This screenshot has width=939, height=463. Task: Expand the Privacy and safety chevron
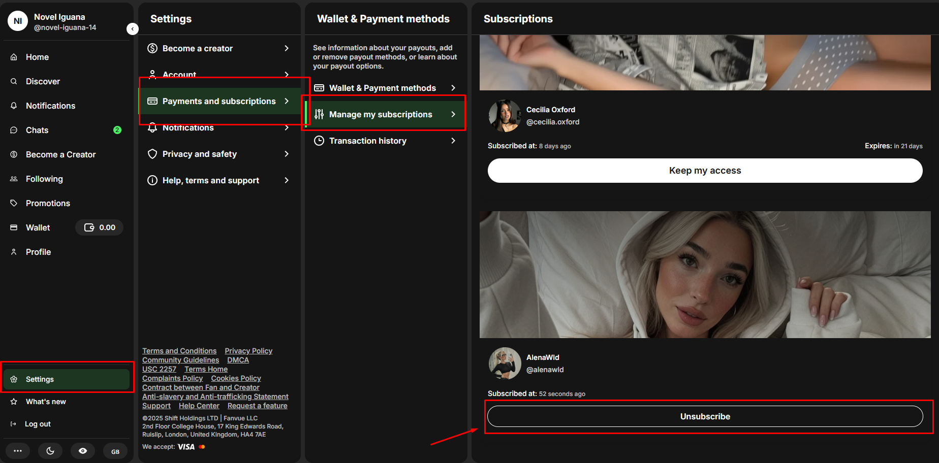tap(287, 154)
